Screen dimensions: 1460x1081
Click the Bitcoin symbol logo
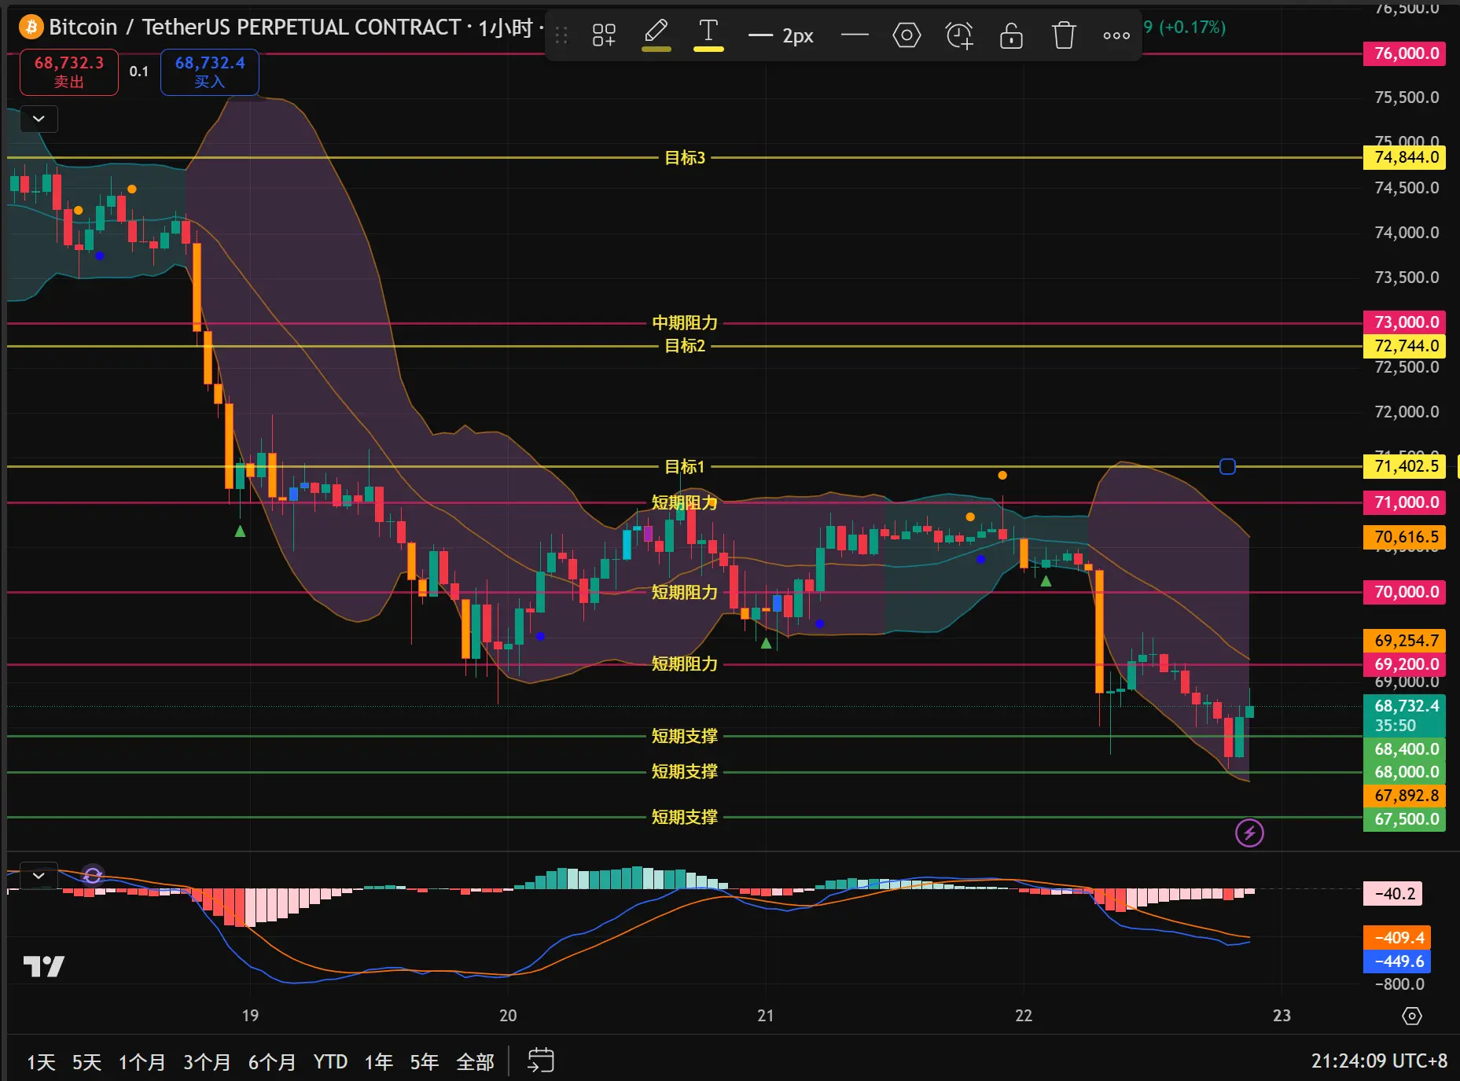point(31,28)
